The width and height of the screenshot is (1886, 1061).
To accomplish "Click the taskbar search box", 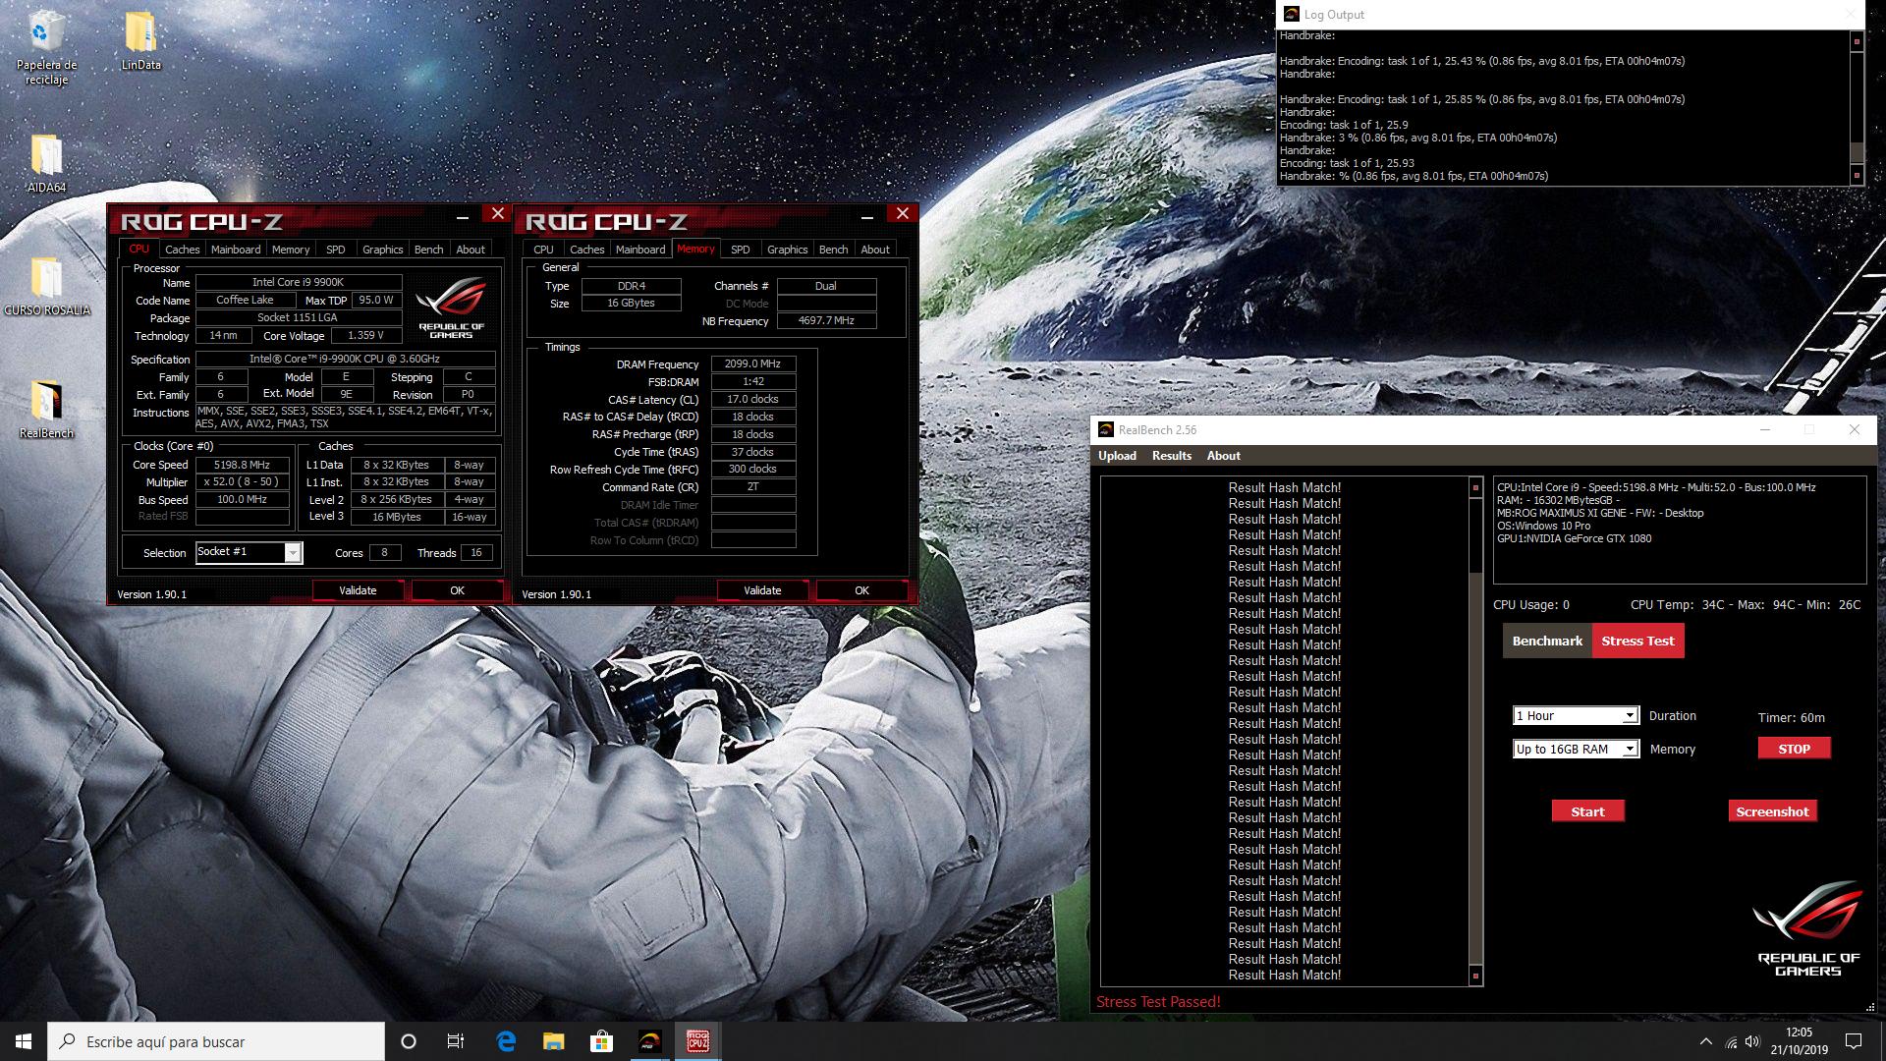I will point(218,1041).
